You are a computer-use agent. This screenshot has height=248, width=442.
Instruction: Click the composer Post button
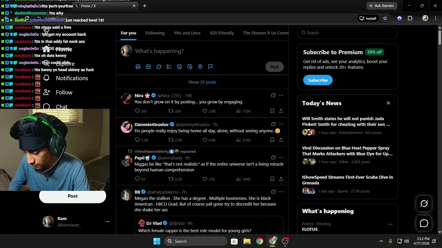tap(275, 67)
